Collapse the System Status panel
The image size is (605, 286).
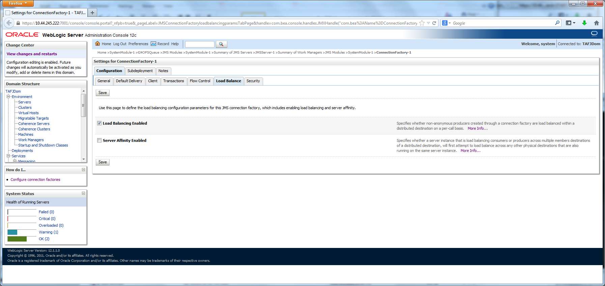(83, 193)
